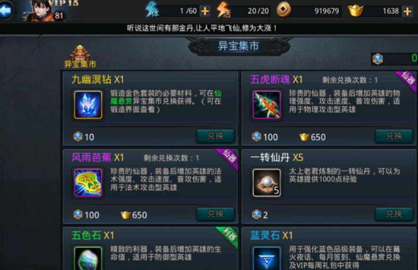Viewport: 418px width, 270px height.
Task: Select the 蓝灵石 blue gem item thumbnail
Action: click(267, 258)
